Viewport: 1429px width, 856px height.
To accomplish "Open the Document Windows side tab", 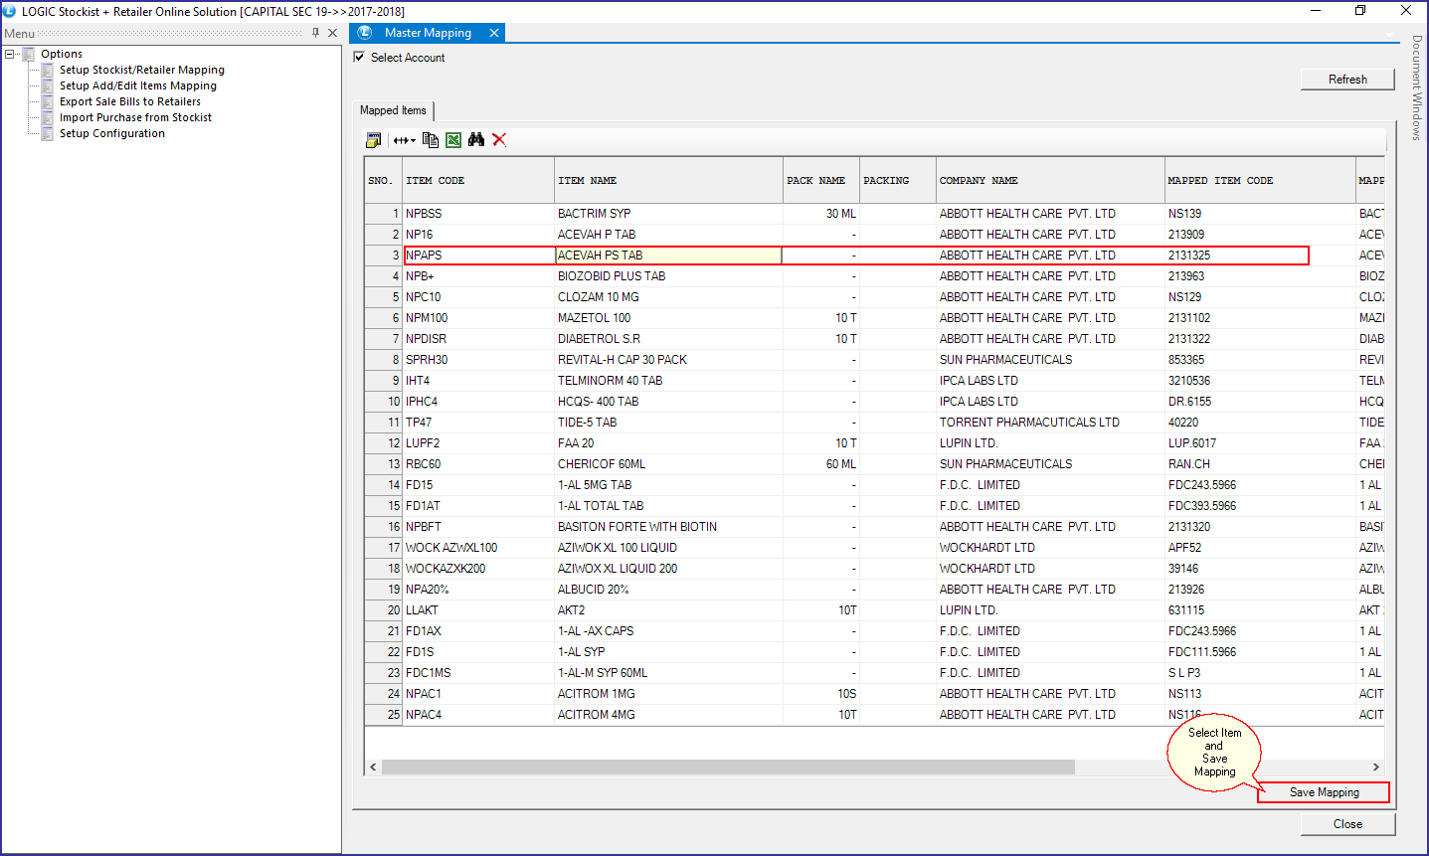I will click(x=1417, y=87).
